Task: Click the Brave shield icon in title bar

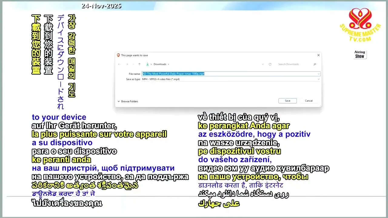Action: (x=118, y=55)
